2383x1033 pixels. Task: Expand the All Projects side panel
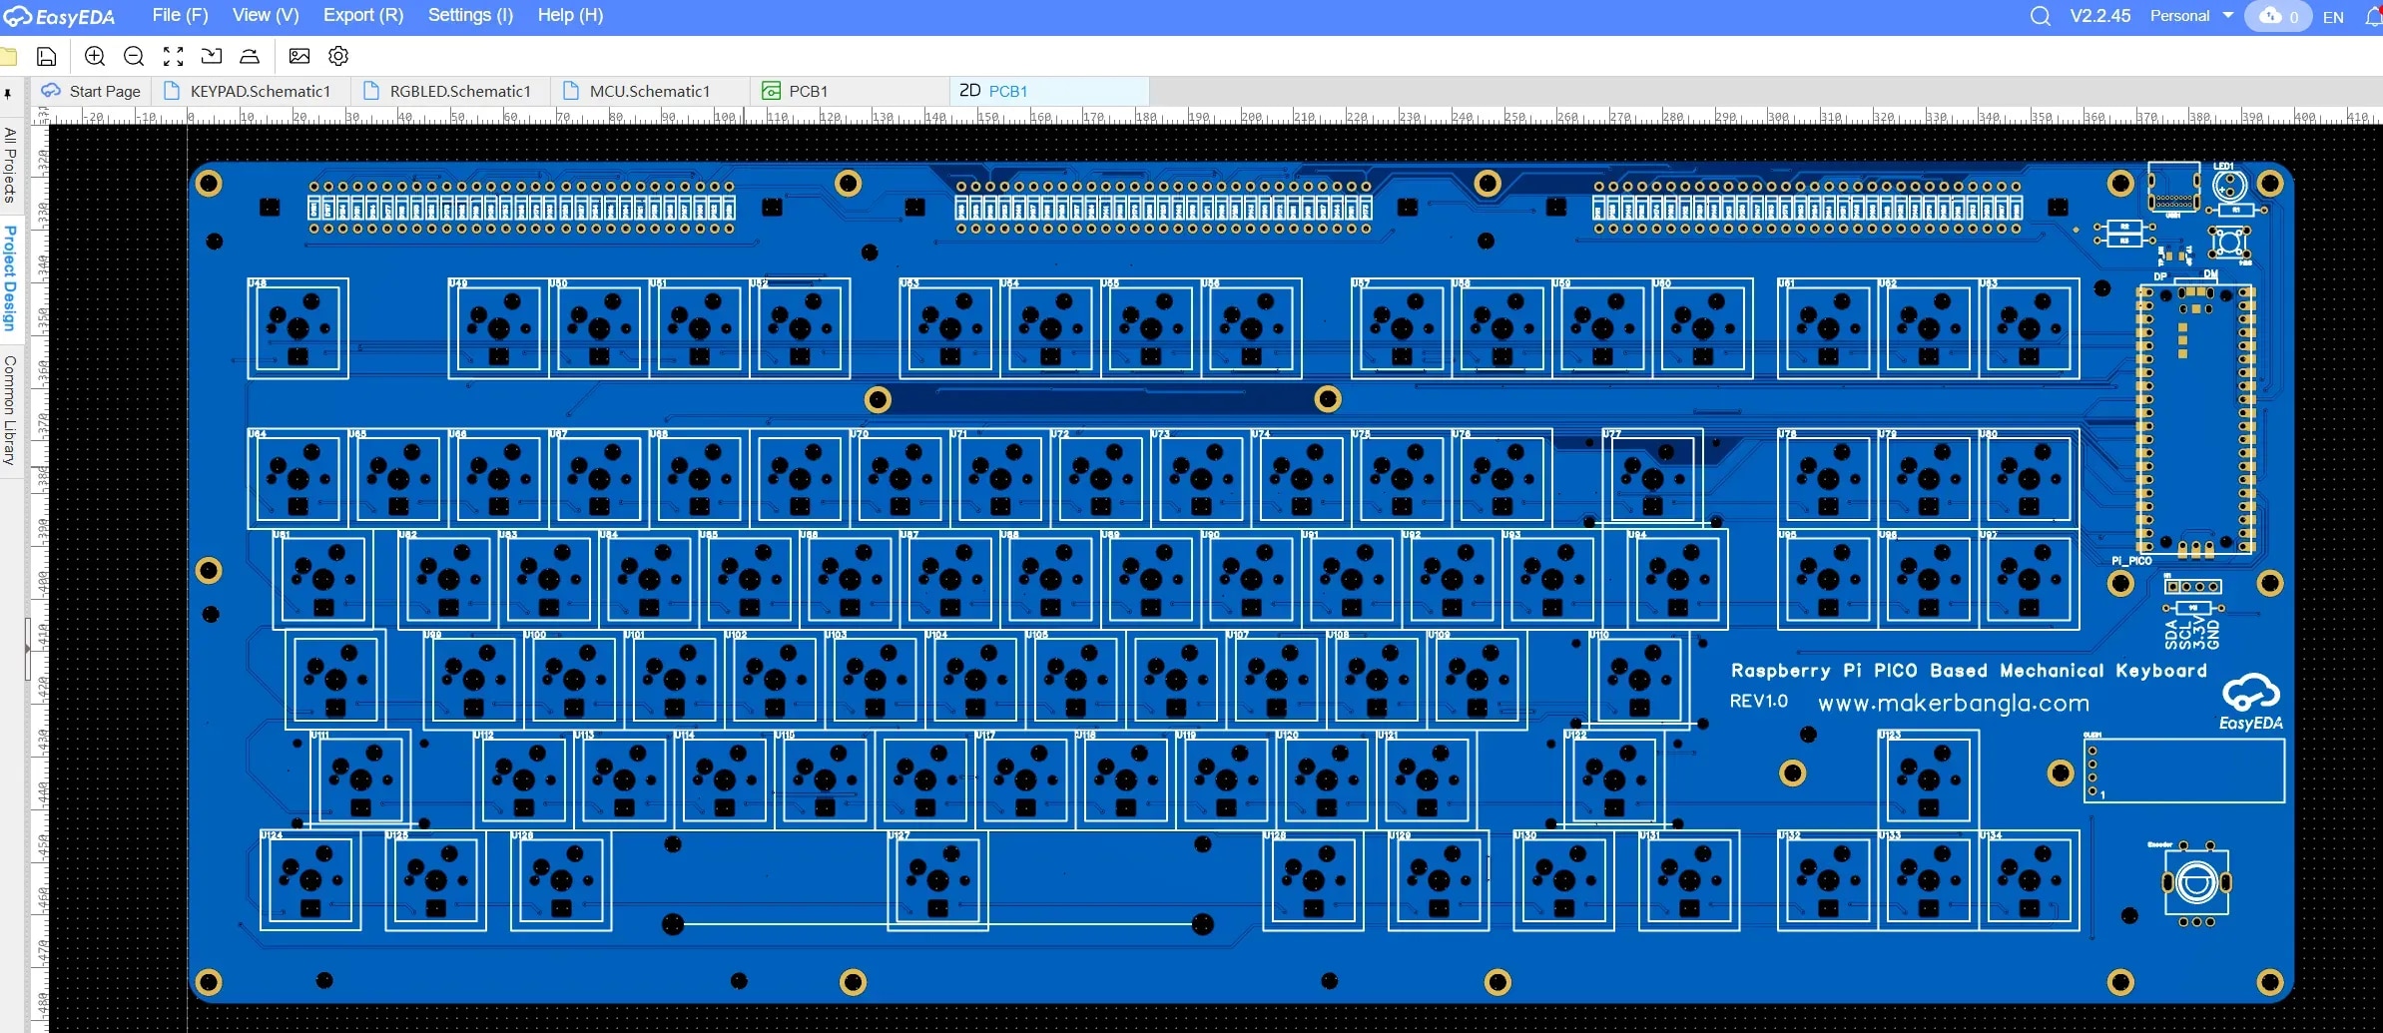[x=10, y=165]
